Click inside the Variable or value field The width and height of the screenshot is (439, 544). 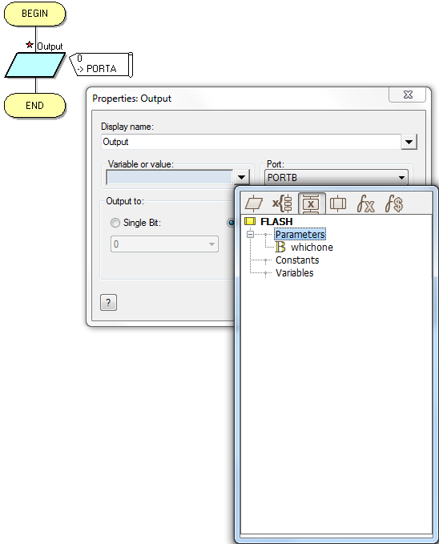coord(170,177)
